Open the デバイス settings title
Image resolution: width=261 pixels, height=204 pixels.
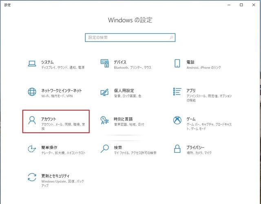120,62
